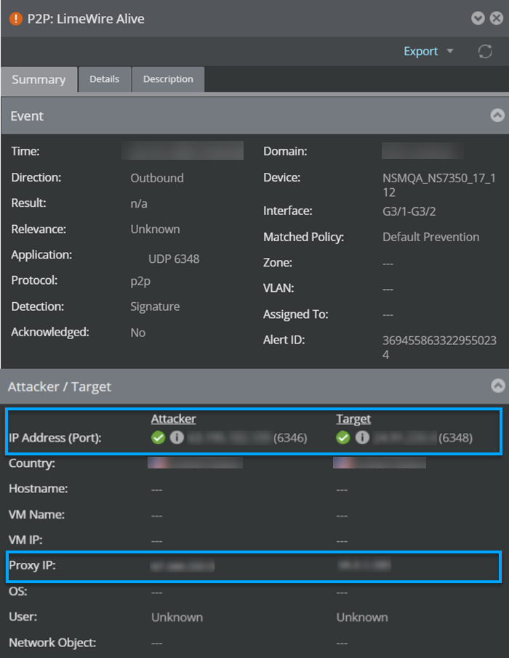509x658 pixels.
Task: Click the Export dropdown arrow
Action: (449, 51)
